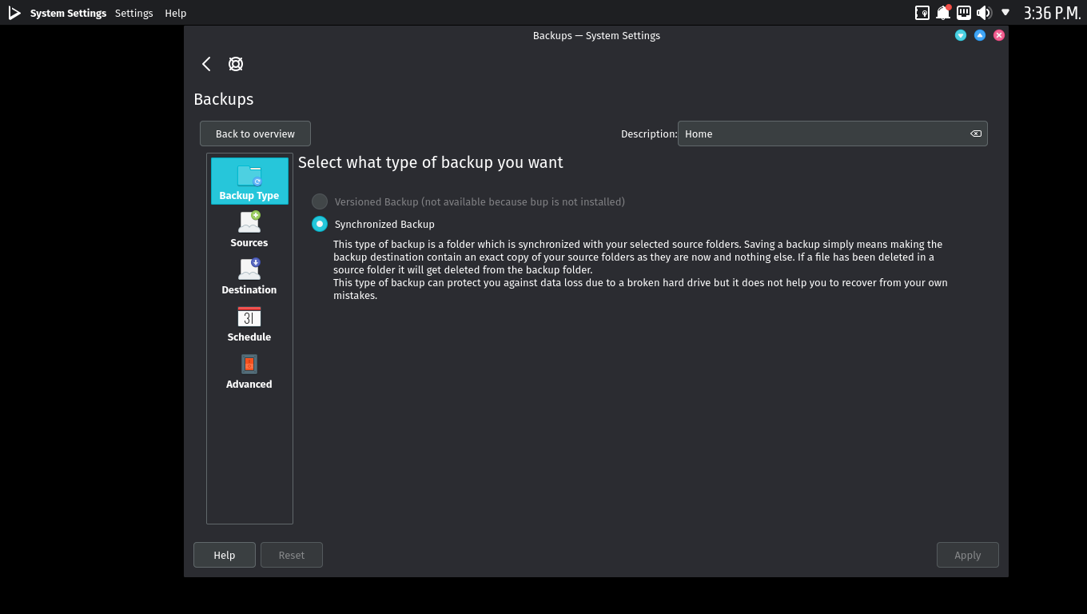Click the Help button at the bottom
Screen dimensions: 1087x614
click(x=225, y=555)
